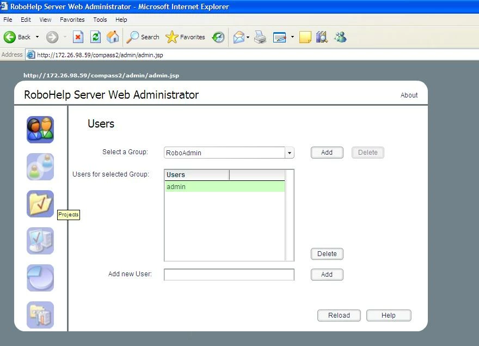This screenshot has height=346, width=479.
Task: Open the Groups icon with two faded people
Action: click(40, 167)
